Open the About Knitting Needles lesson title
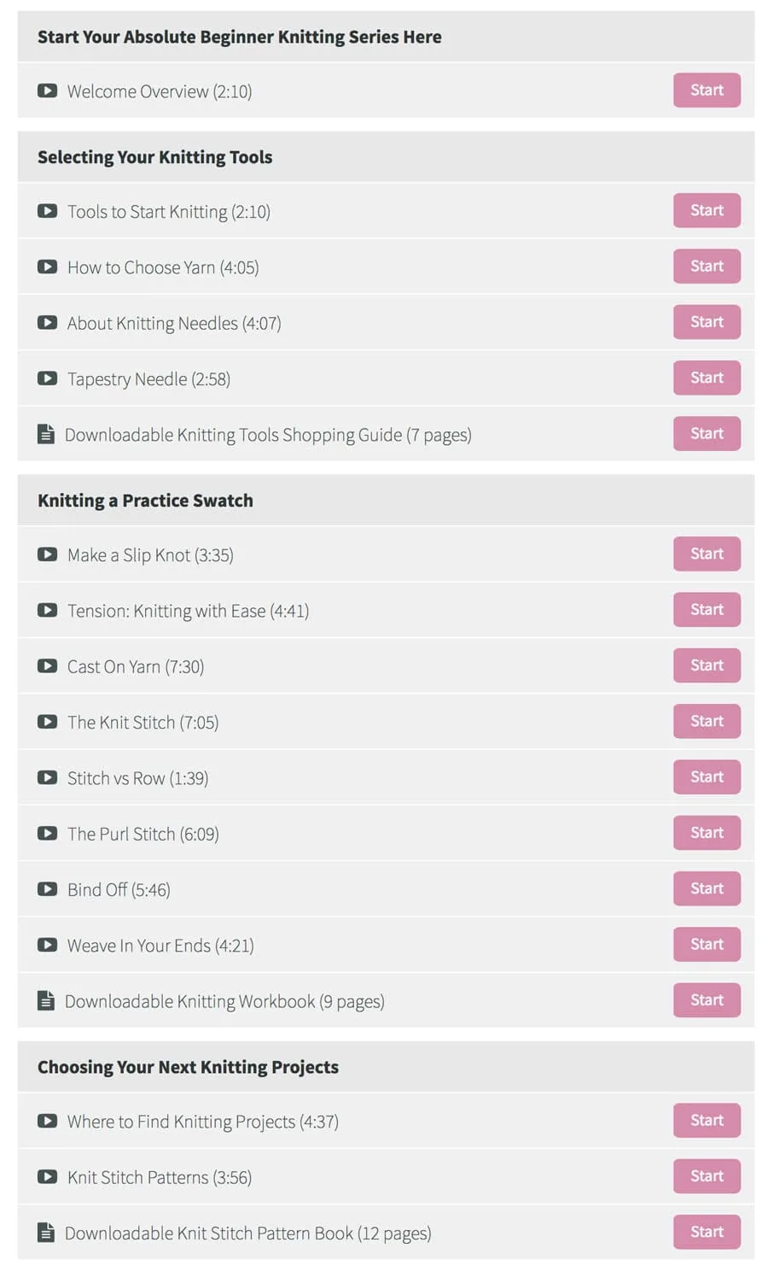The image size is (768, 1272). click(174, 323)
